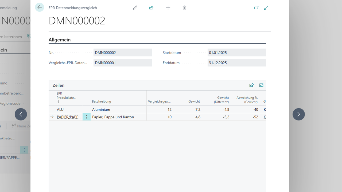Expand page to full screen icon

tap(266, 8)
